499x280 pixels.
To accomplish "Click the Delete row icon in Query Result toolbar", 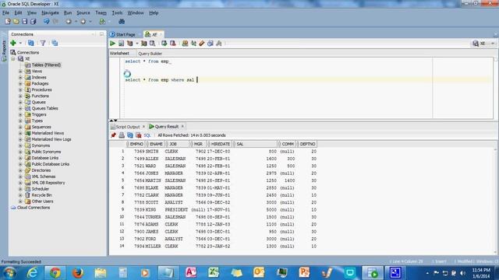I will pyautogui.click(x=139, y=135).
